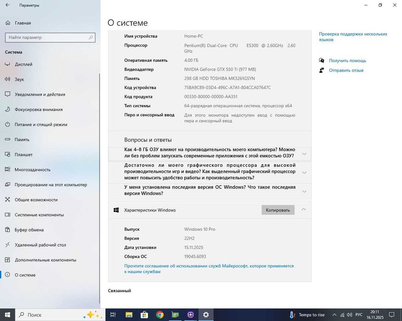Copy Windows specs with Копировать
This screenshot has width=402, height=321.
(278, 210)
